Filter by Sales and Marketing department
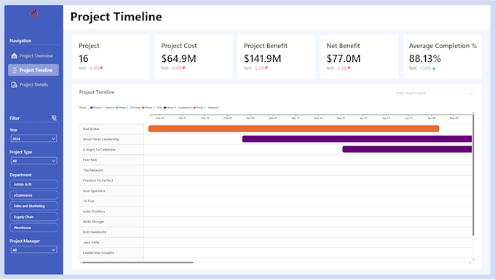Screen dimensions: 495x280 pyautogui.click(x=33, y=206)
